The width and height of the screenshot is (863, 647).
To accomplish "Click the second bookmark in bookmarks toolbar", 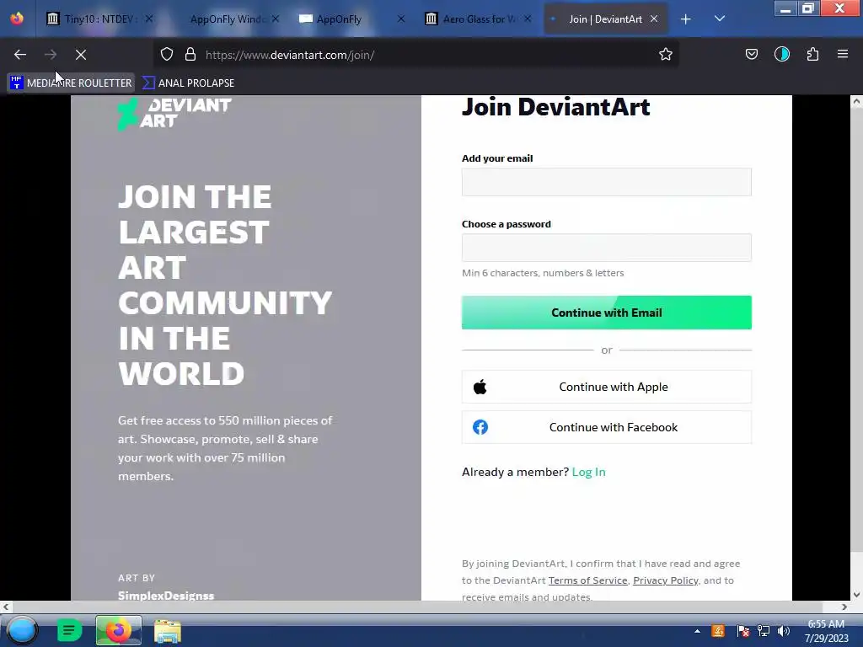I will [188, 83].
